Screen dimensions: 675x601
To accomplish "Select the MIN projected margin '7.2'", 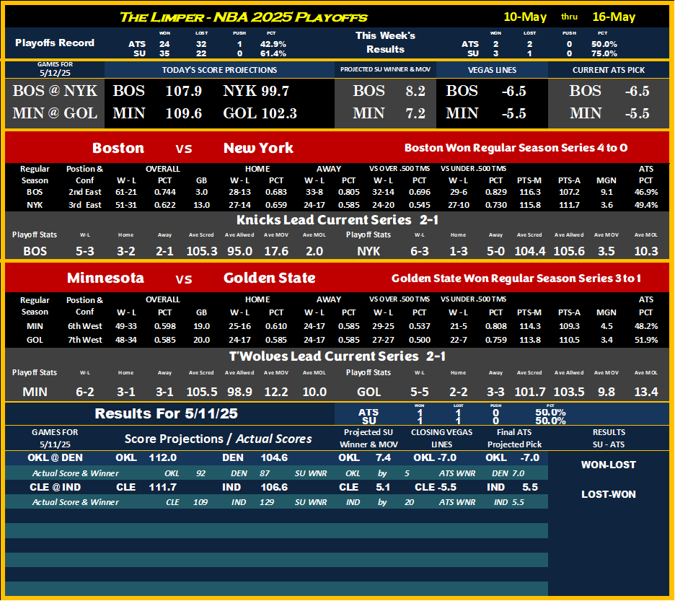I will (x=415, y=113).
